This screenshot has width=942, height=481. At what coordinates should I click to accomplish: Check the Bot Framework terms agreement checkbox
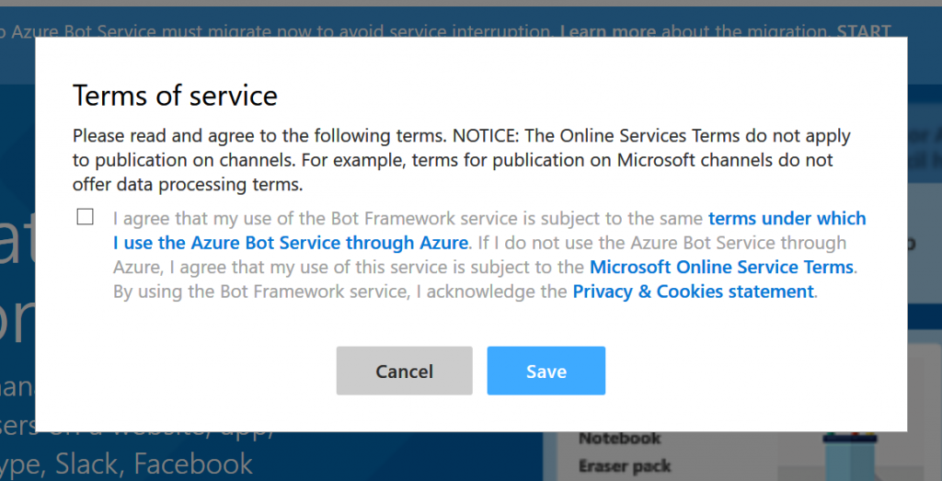click(86, 217)
